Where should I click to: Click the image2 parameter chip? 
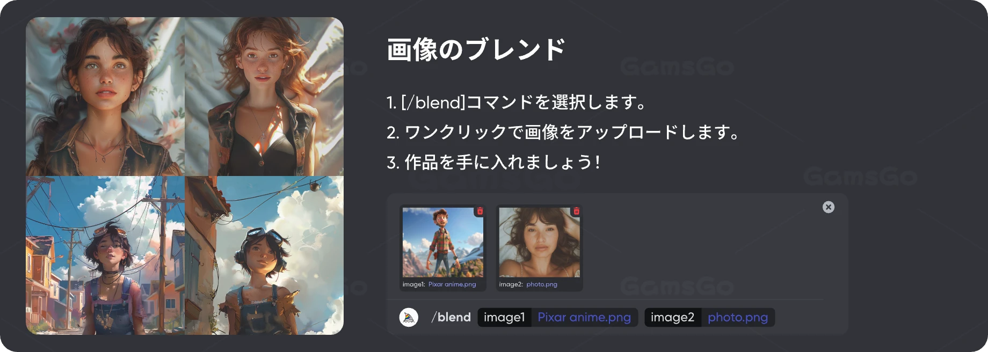click(x=672, y=317)
